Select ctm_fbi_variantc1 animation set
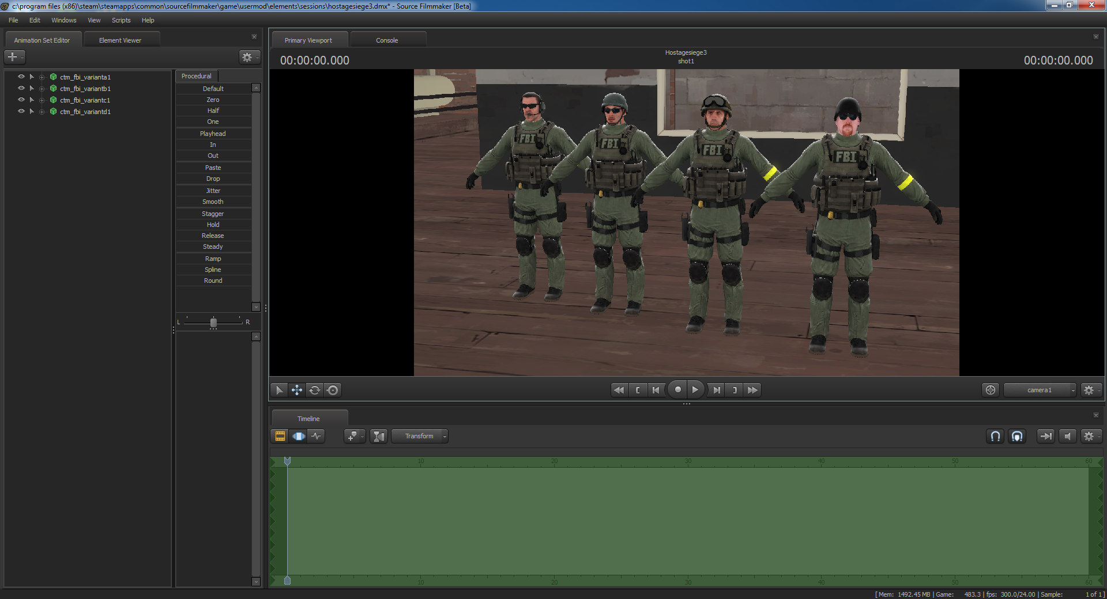This screenshot has height=599, width=1107. pyautogui.click(x=85, y=100)
